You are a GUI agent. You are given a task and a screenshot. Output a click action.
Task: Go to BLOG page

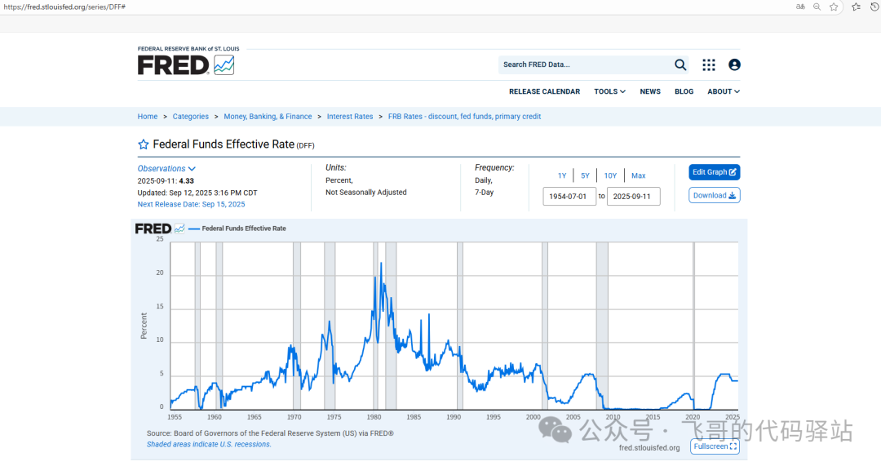684,91
